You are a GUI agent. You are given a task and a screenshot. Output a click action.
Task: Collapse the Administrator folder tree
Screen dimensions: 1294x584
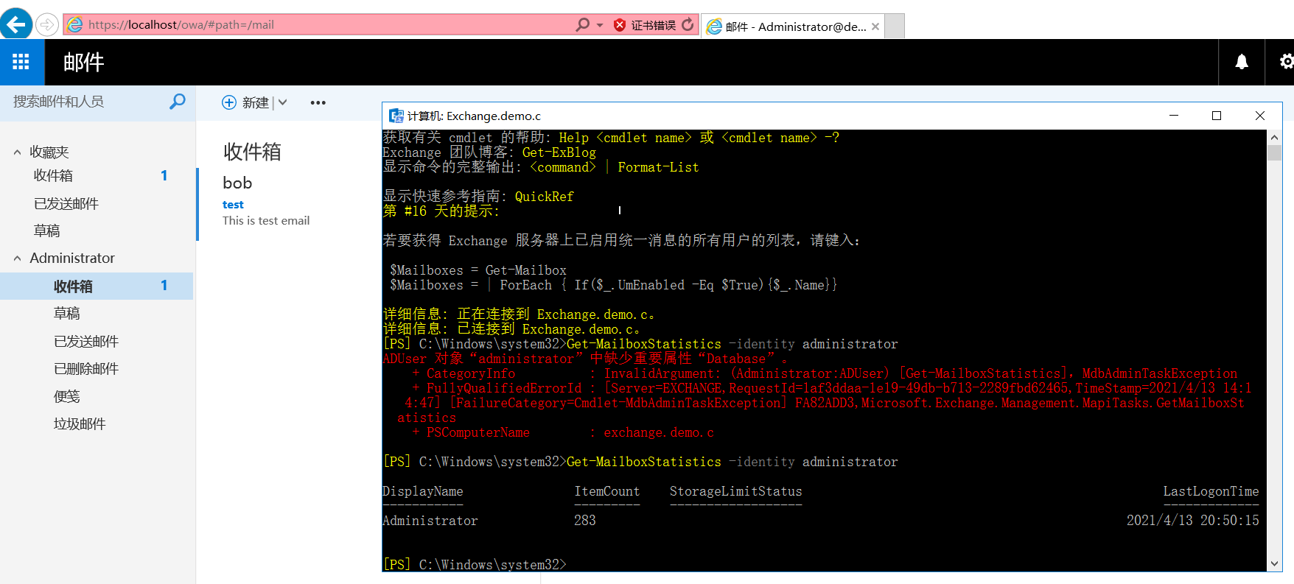coord(18,258)
